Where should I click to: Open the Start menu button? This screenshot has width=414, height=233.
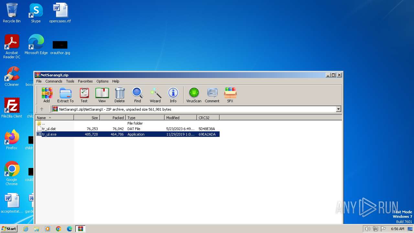click(9, 228)
